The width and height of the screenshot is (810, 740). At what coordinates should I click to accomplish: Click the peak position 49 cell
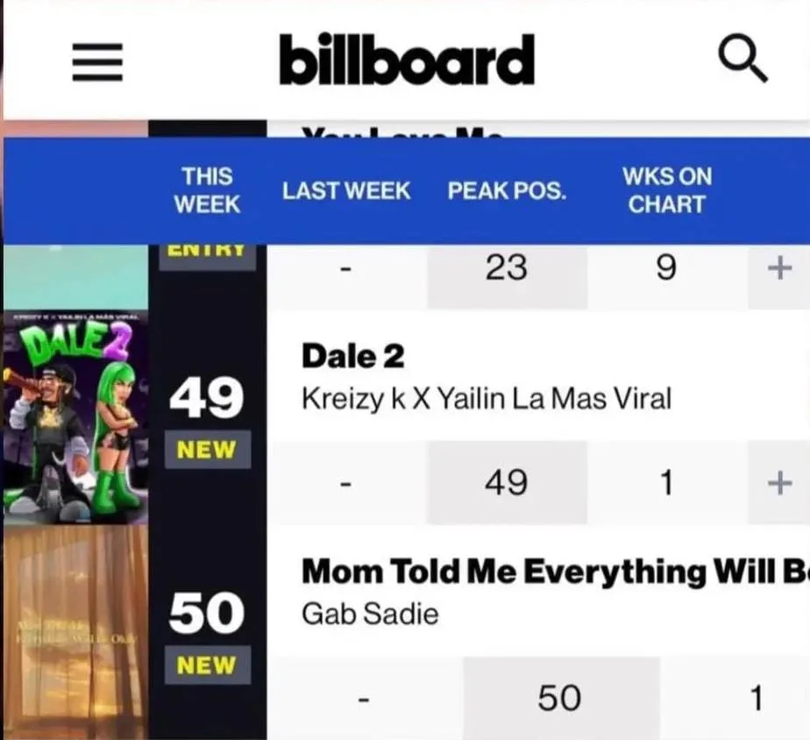click(x=507, y=482)
